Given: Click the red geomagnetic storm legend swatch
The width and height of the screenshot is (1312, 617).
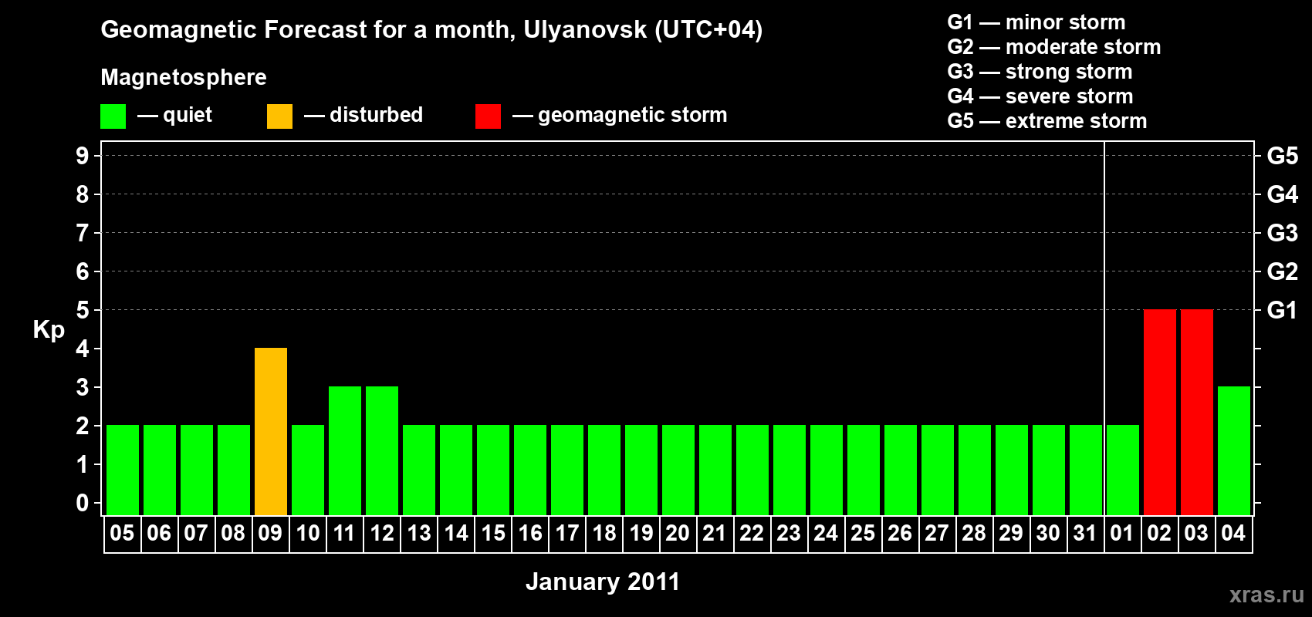Looking at the screenshot, I should click(488, 116).
